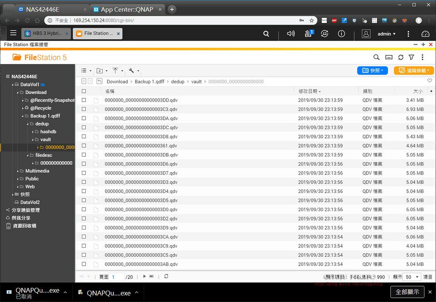Open a new browser tab
This screenshot has height=302, width=436.
point(172,9)
